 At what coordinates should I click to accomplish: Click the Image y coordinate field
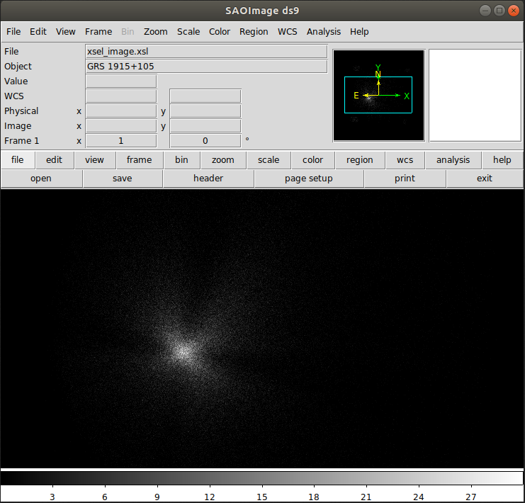(x=205, y=126)
